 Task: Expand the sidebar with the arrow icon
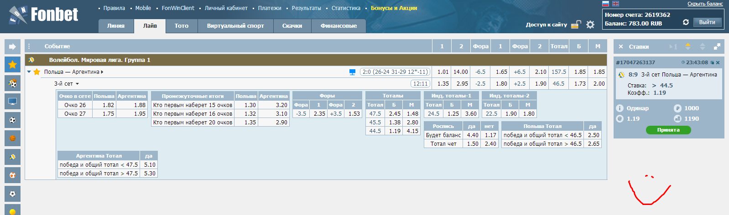point(12,46)
